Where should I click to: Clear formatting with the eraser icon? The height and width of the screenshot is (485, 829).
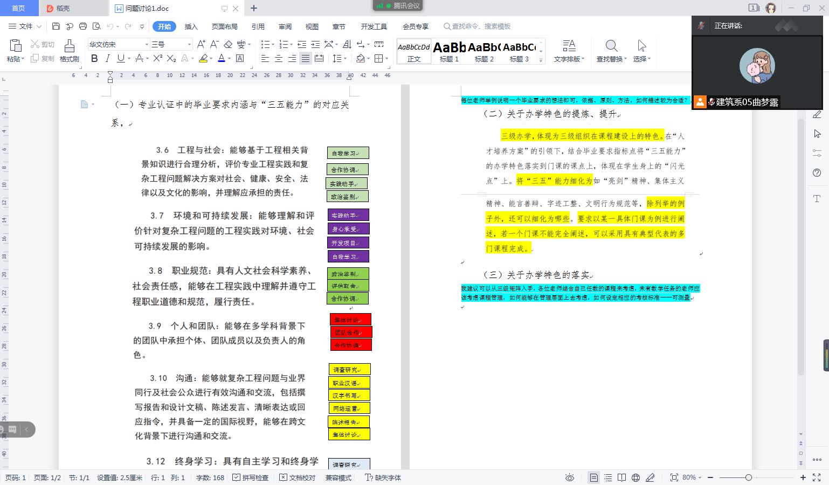(x=227, y=44)
